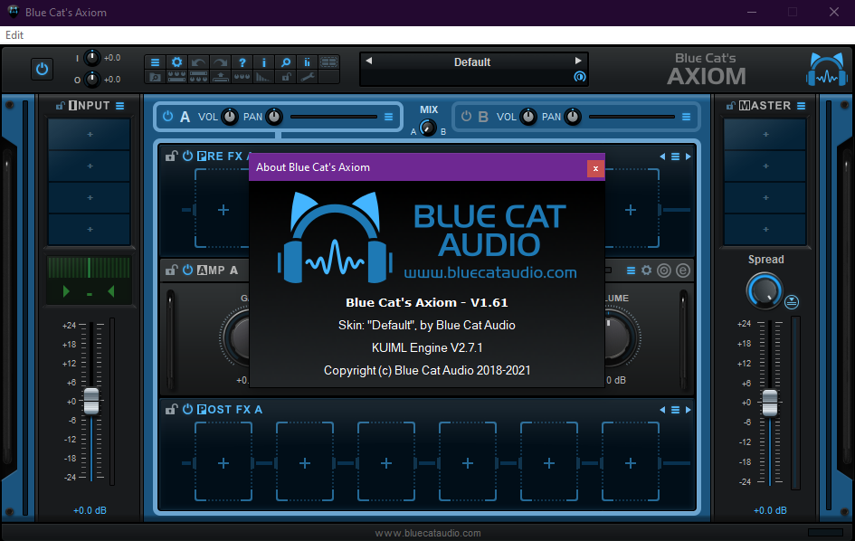Click the master Spread knob
The image size is (855, 541).
[x=764, y=290]
